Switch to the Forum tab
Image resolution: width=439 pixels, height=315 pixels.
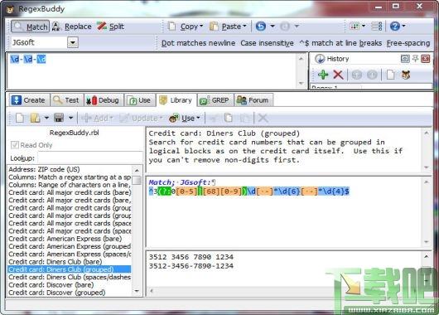(x=253, y=100)
